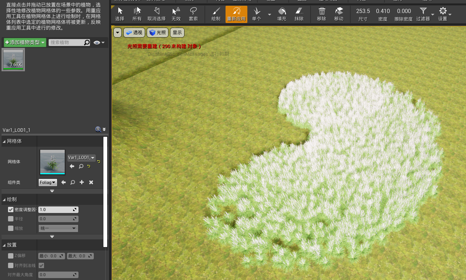Collapse the 网格体 section
This screenshot has height=280, width=466.
(x=4, y=141)
